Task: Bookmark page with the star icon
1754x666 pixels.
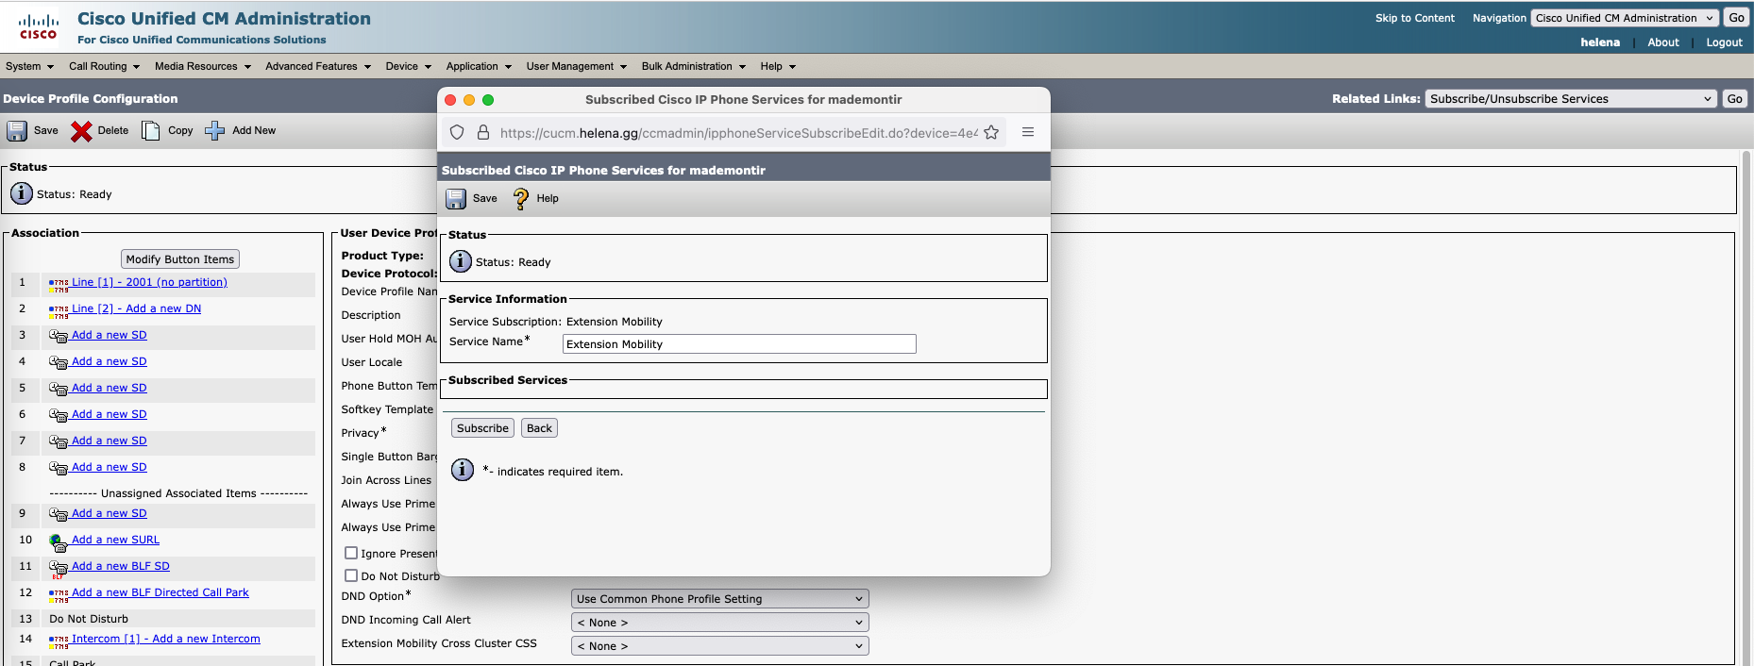Action: (991, 133)
